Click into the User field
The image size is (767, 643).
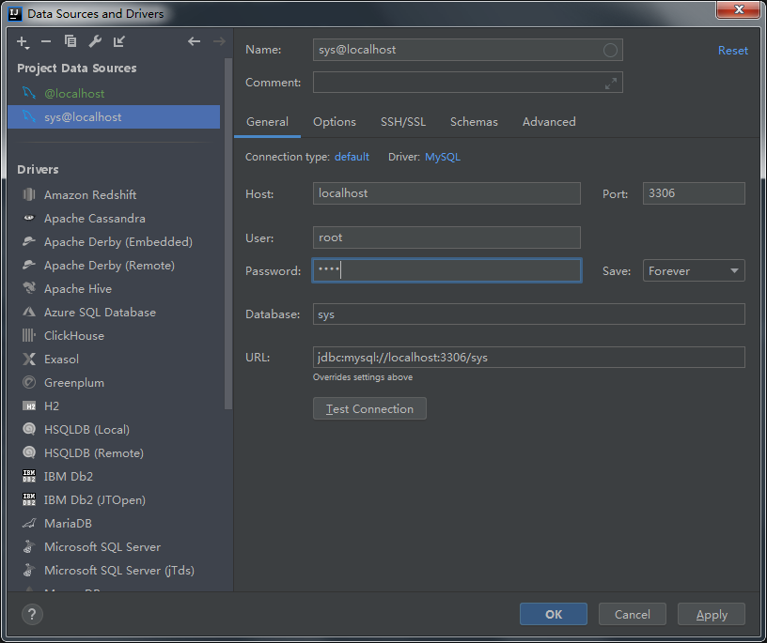click(x=446, y=237)
